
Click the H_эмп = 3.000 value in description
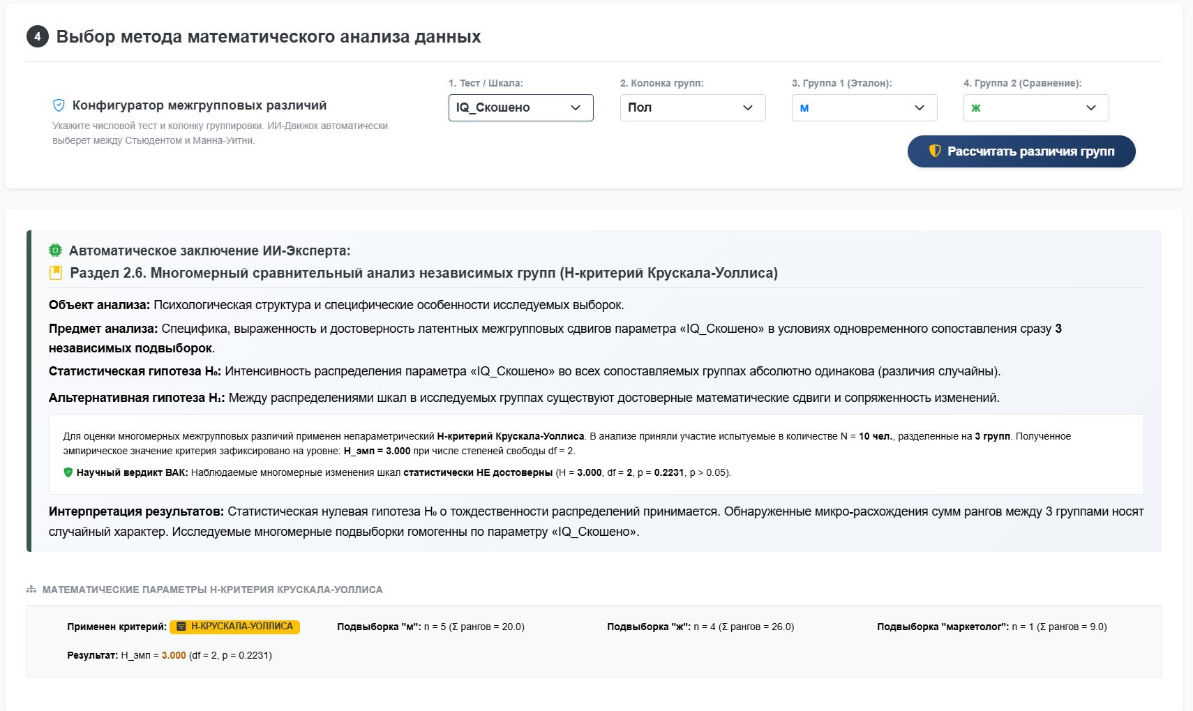tap(377, 451)
